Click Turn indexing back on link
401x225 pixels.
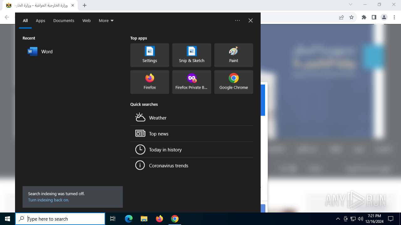click(x=49, y=200)
